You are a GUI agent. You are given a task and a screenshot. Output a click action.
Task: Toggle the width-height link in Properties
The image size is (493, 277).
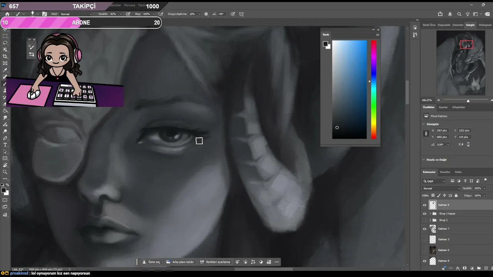[x=426, y=133]
